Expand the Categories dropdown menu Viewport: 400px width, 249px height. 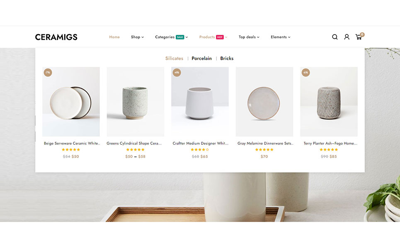coord(171,37)
